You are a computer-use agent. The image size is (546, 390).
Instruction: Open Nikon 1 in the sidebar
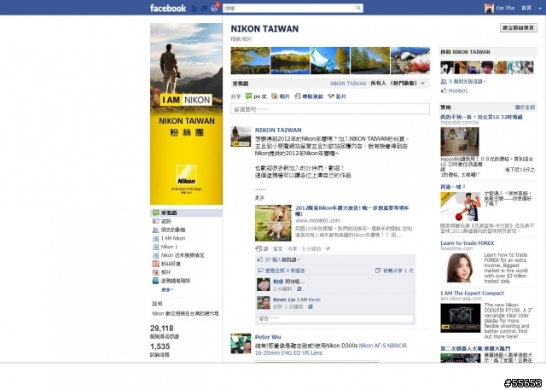(x=169, y=247)
